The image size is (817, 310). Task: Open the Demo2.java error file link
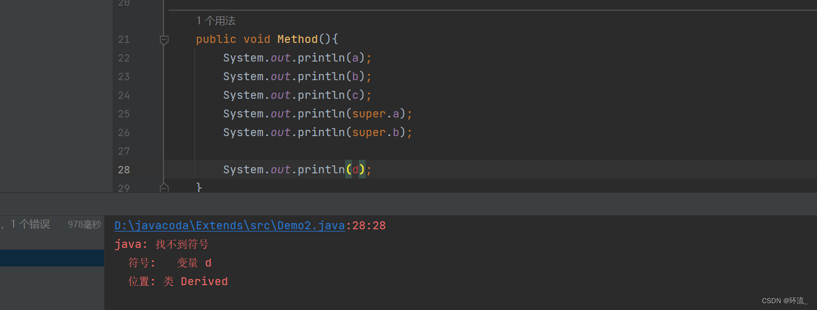[x=230, y=226]
